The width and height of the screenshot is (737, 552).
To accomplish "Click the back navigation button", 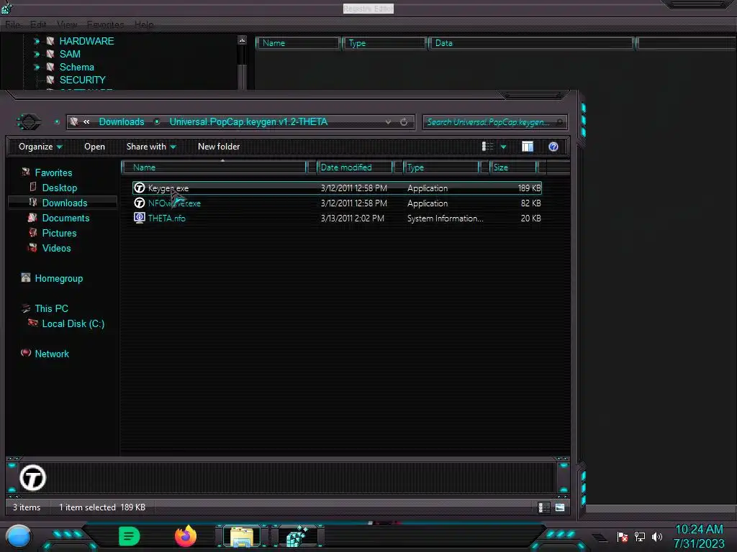I will tap(29, 122).
